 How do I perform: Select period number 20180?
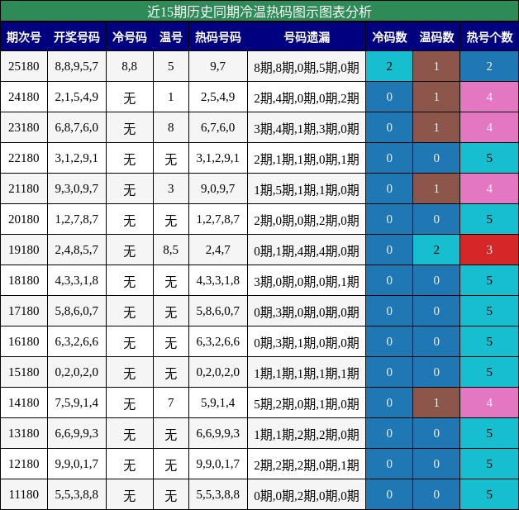[24, 219]
